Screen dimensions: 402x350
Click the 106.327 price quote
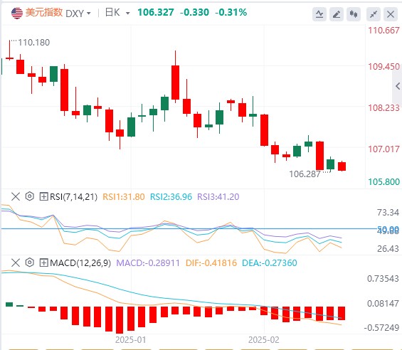156,12
